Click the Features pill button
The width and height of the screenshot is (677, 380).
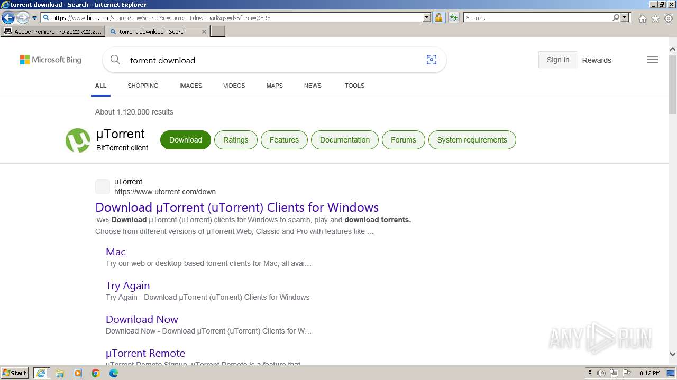[x=284, y=140]
